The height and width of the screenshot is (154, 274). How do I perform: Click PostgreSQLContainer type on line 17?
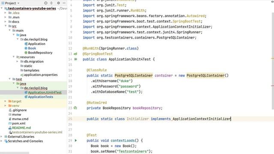[x=134, y=75]
